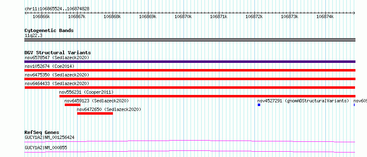Screen dimensions: 367x157
Task: Click the 106872k ruler tick label
Action: [254, 16]
